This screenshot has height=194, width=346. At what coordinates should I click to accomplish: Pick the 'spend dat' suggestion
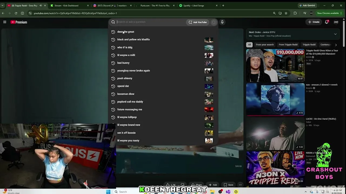coord(163,86)
